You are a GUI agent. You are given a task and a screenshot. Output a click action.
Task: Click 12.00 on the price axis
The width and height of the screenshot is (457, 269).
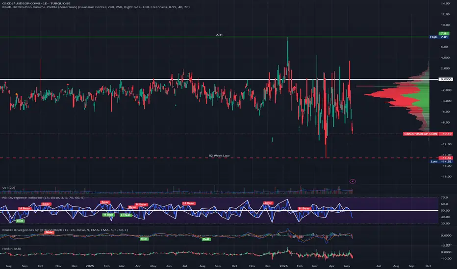point(445,14)
